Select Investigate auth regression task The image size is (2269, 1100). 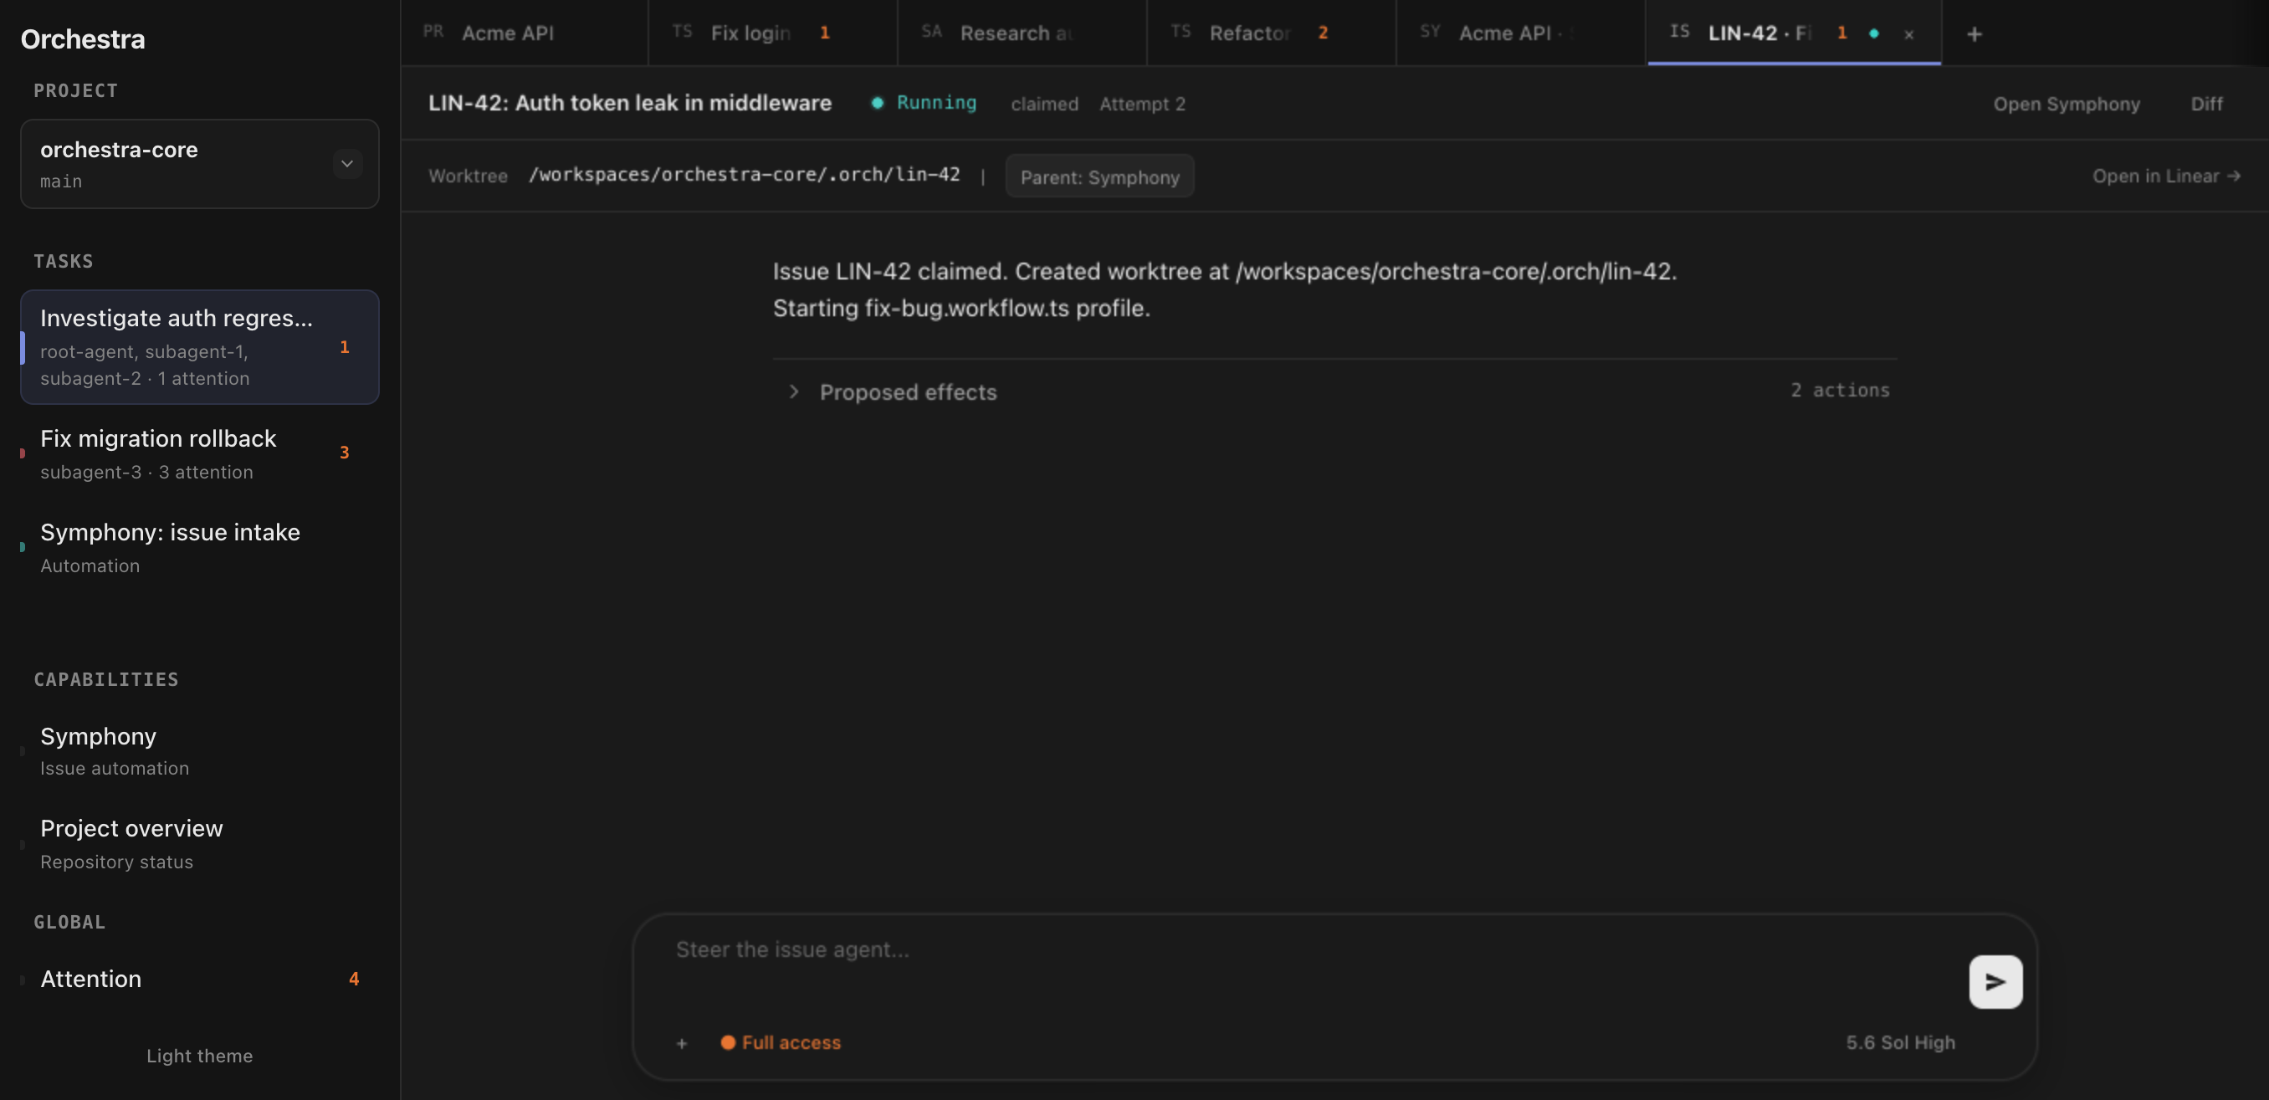(x=200, y=347)
